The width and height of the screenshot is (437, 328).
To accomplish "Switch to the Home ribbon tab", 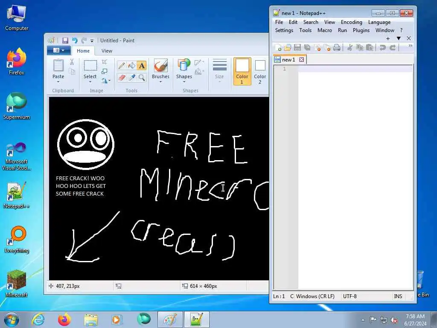I will coord(83,51).
